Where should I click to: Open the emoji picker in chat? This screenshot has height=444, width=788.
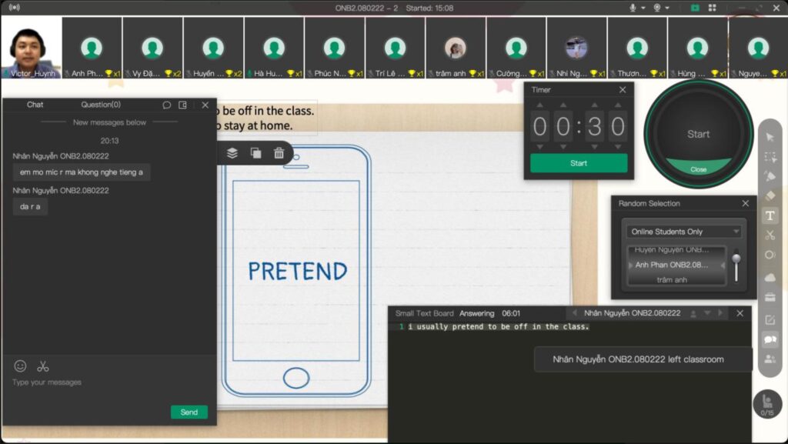click(21, 366)
